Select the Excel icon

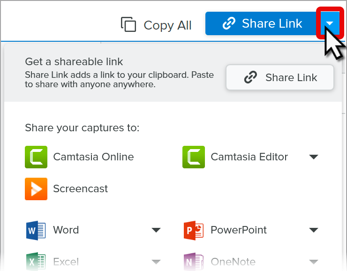[36, 262]
